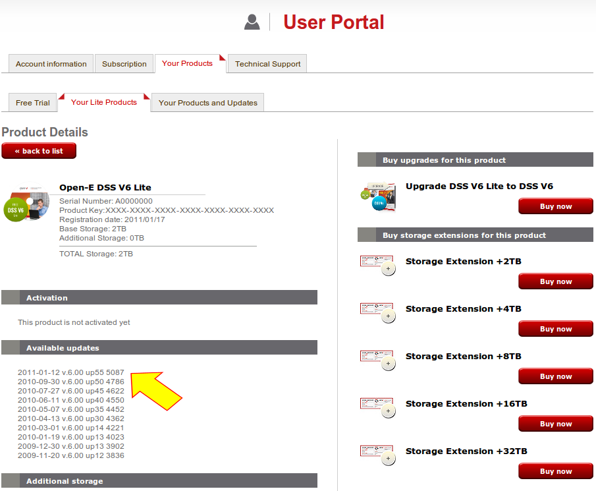The width and height of the screenshot is (596, 491).
Task: Select update 2010-05-07 v.6.00 up35 4452
Action: click(70, 409)
